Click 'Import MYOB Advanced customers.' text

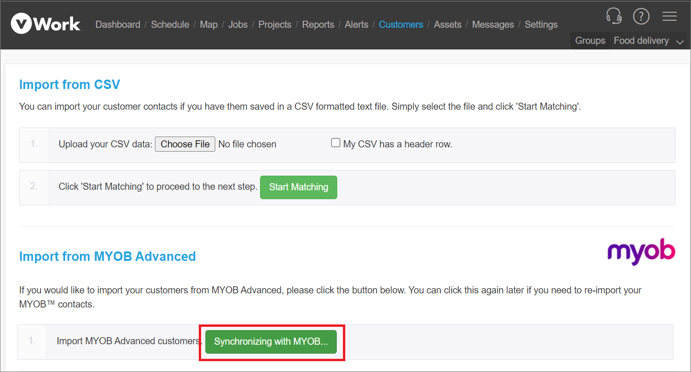point(130,341)
